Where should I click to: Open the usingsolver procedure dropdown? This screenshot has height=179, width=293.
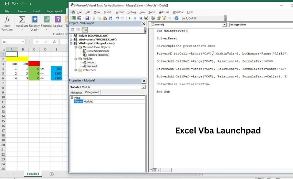[261, 24]
